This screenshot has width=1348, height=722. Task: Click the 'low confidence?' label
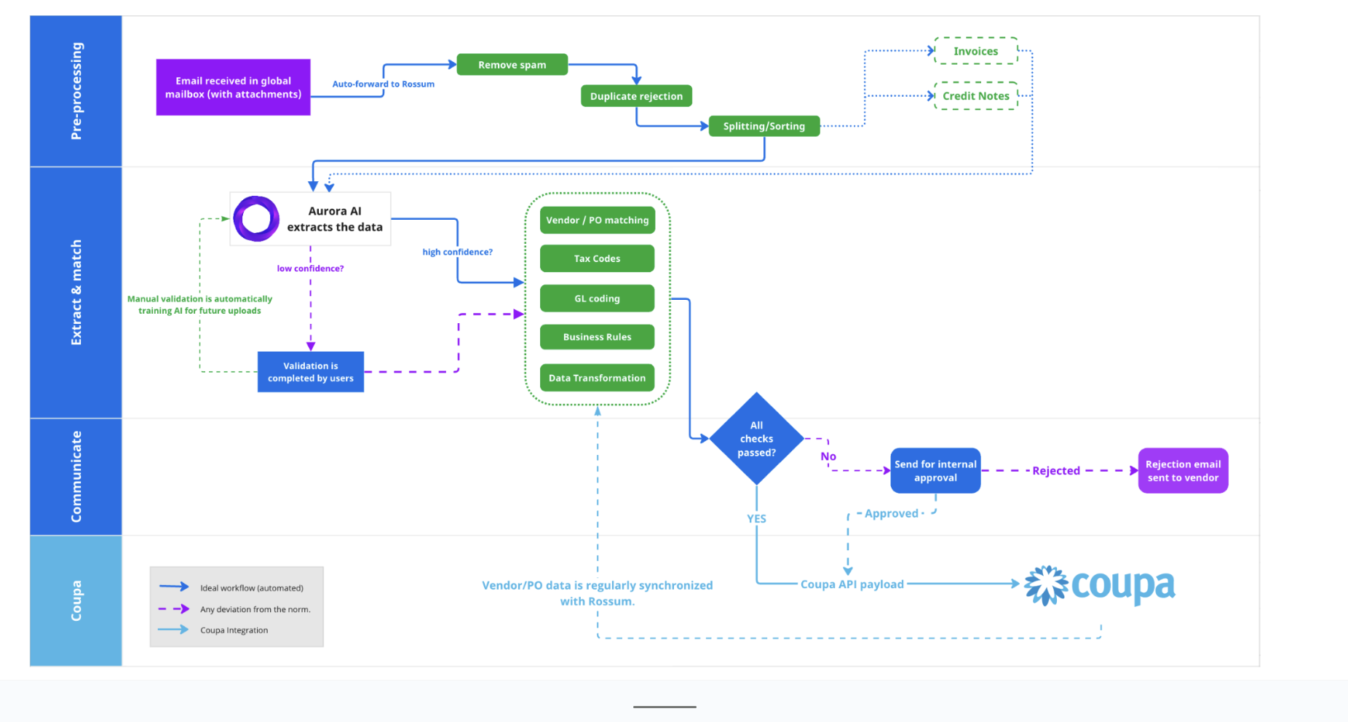click(310, 269)
